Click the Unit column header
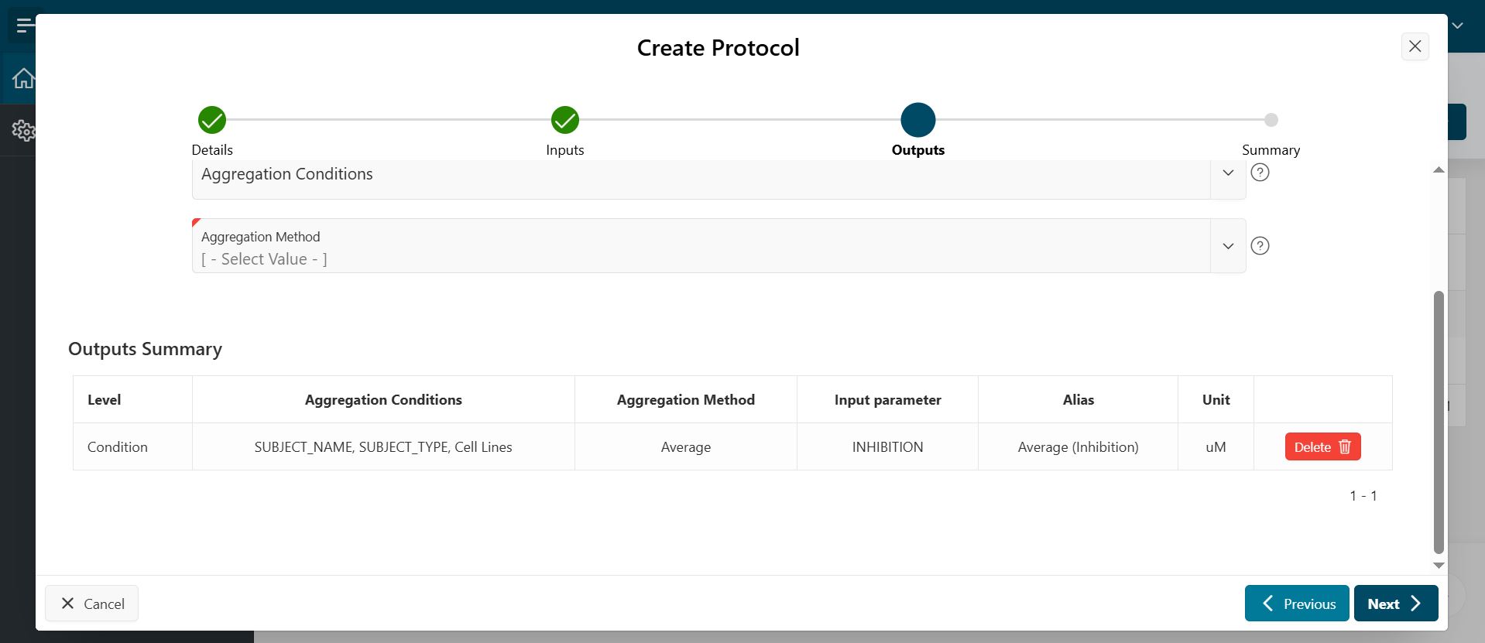This screenshot has height=643, width=1485. (x=1216, y=400)
